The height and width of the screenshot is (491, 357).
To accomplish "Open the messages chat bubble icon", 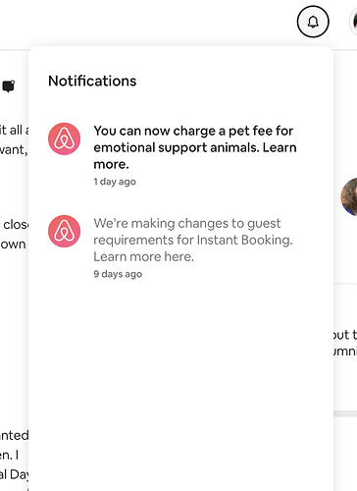I will [9, 86].
